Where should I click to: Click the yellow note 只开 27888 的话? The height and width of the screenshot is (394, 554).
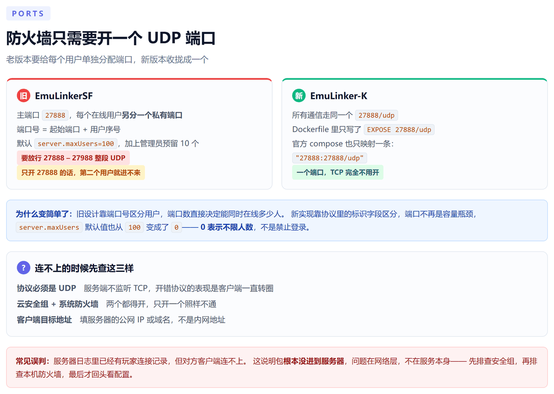coord(81,172)
